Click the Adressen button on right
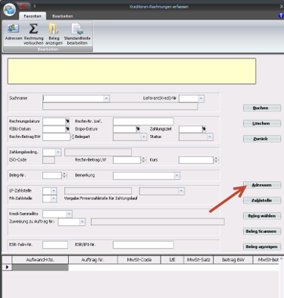This screenshot has height=298, width=284. coord(262,185)
